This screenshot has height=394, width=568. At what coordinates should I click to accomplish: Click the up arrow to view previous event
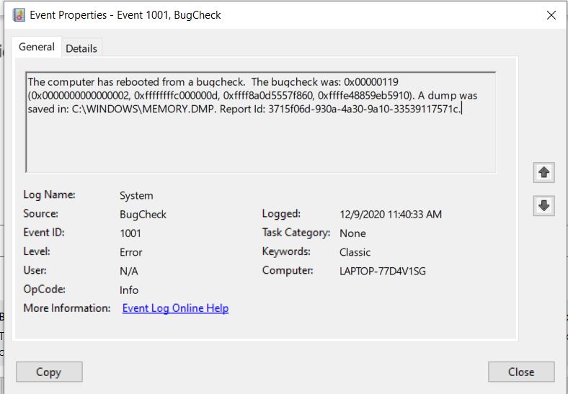click(543, 172)
